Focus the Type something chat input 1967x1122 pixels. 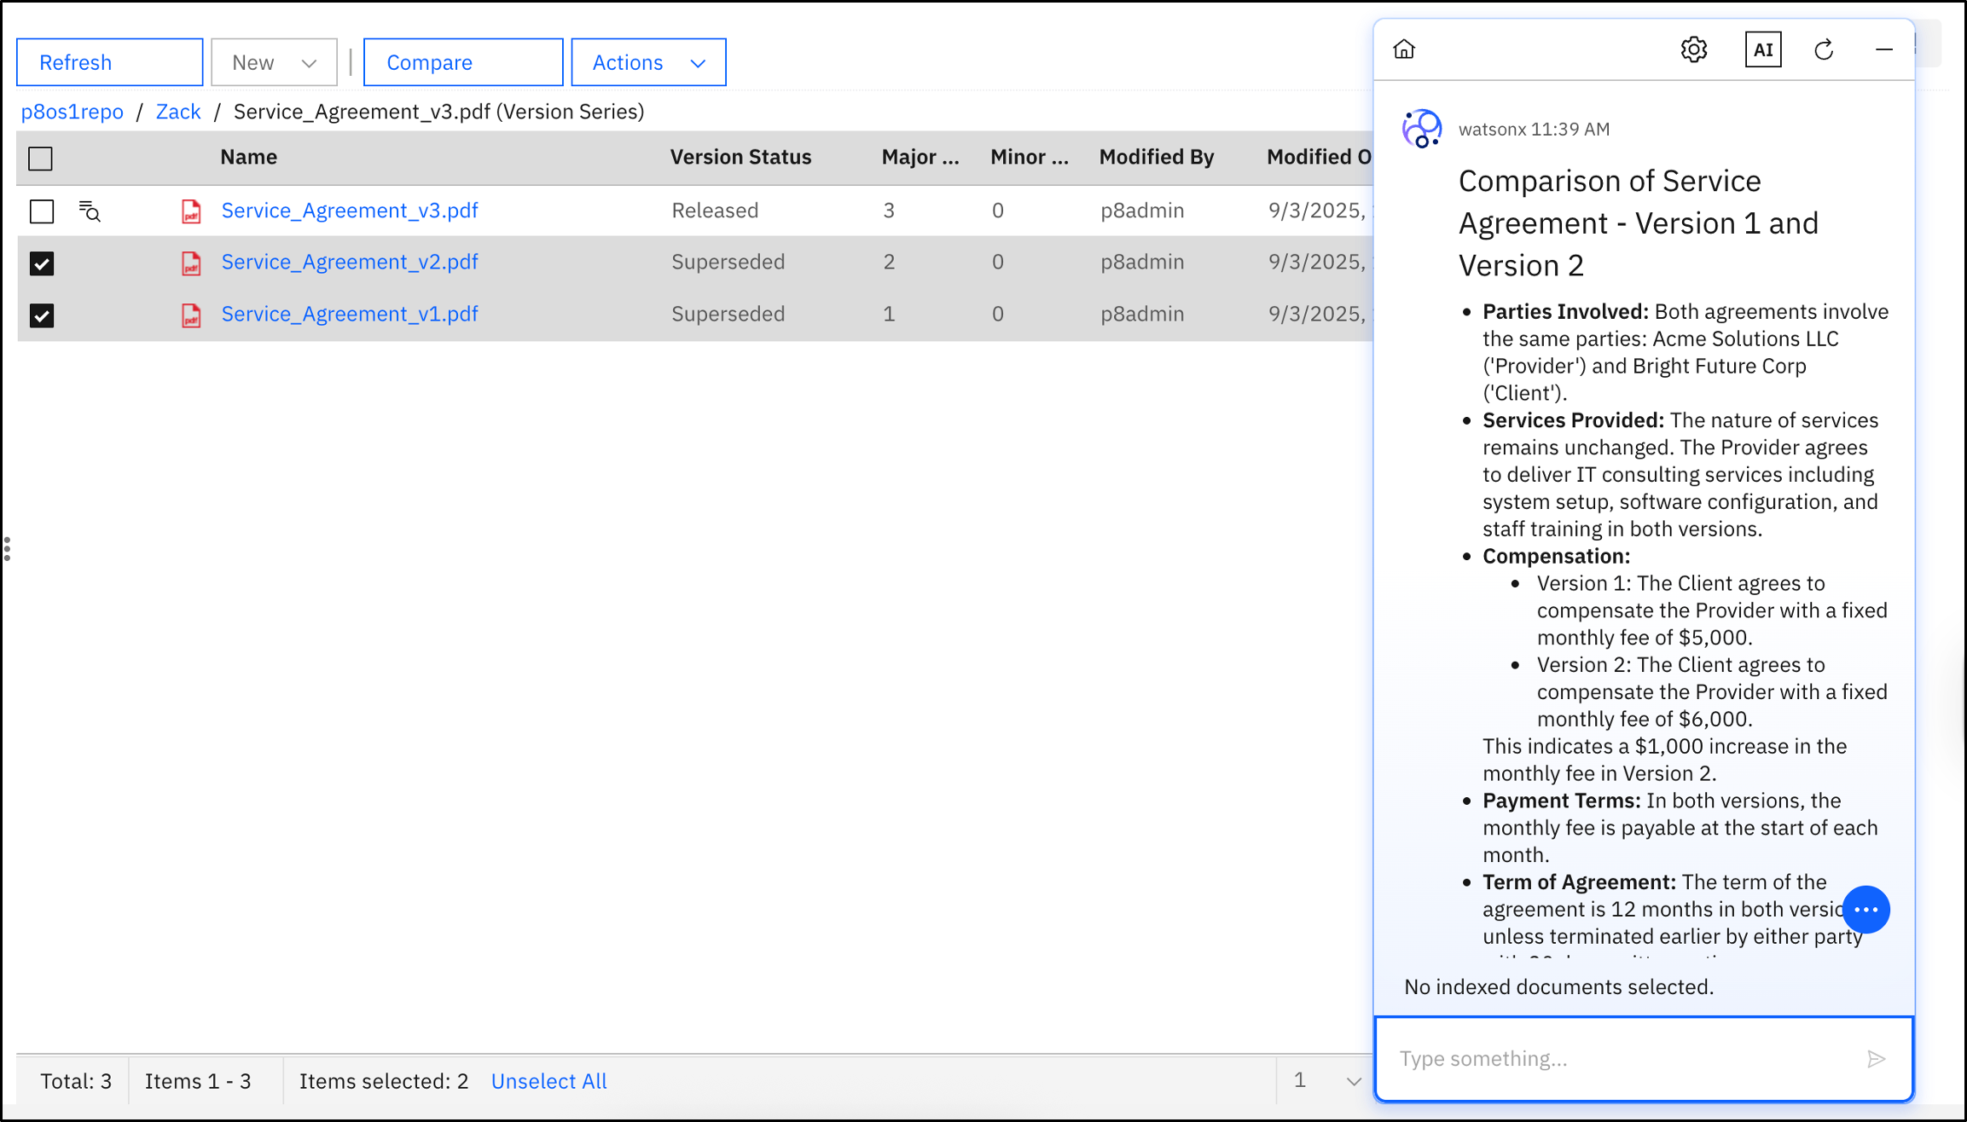pyautogui.click(x=1621, y=1059)
